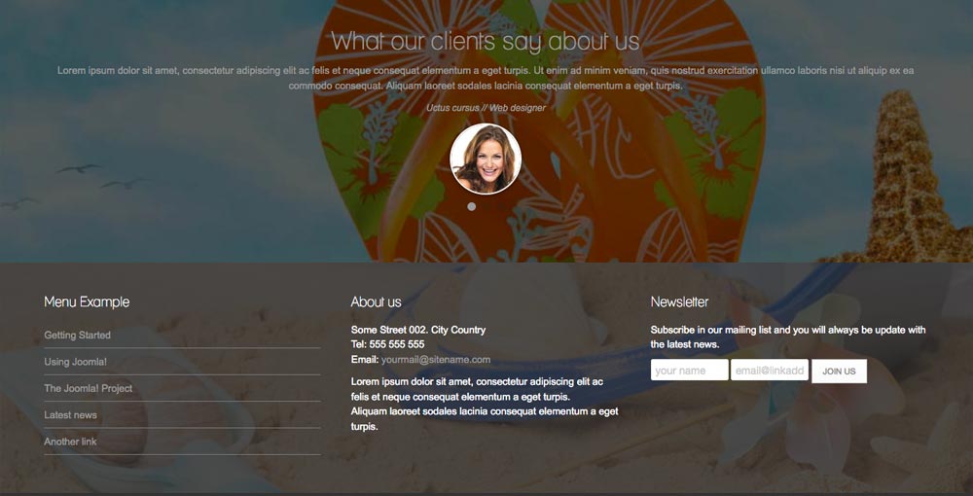Click the 'Tel: 555 555 555' line
The width and height of the screenshot is (973, 496).
(388, 344)
